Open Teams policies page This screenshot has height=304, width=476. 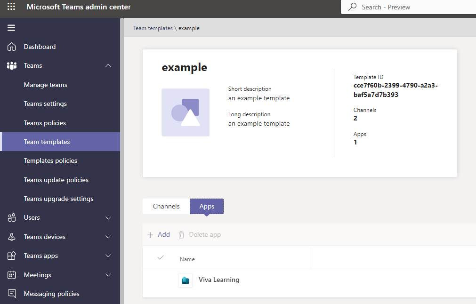tap(45, 123)
